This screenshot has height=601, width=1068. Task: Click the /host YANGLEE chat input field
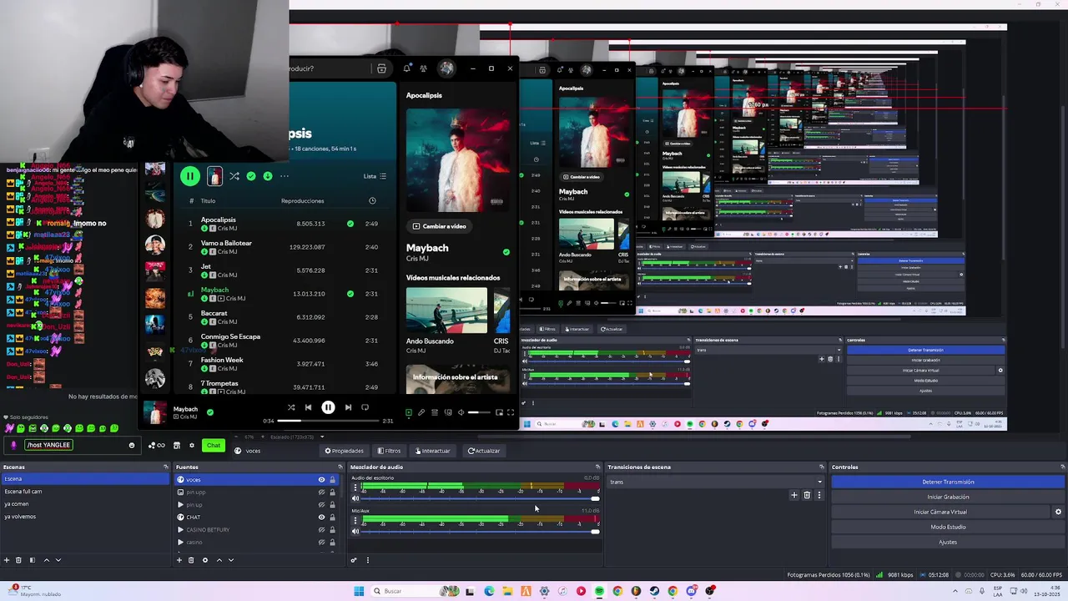71,445
